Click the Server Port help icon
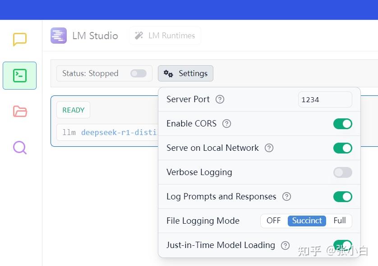Image resolution: width=378 pixels, height=266 pixels. click(x=220, y=99)
